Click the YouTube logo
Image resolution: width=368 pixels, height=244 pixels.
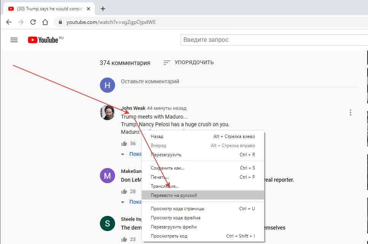point(43,40)
